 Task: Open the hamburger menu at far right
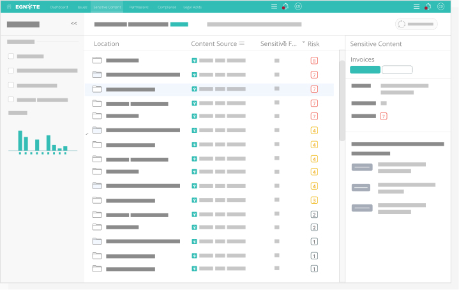[416, 6]
